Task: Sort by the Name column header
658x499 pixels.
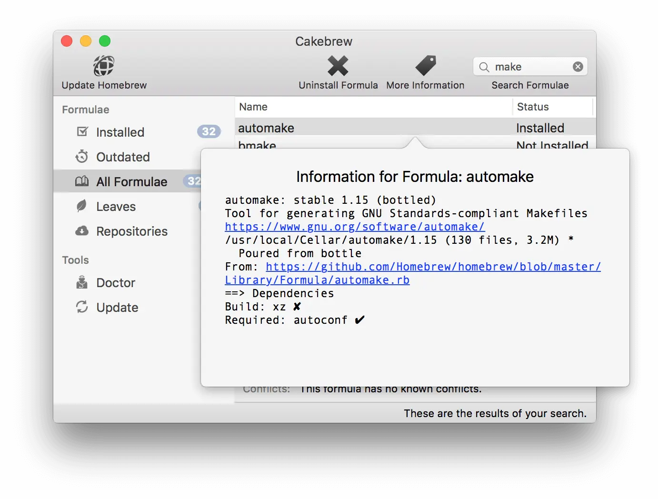Action: [x=373, y=107]
